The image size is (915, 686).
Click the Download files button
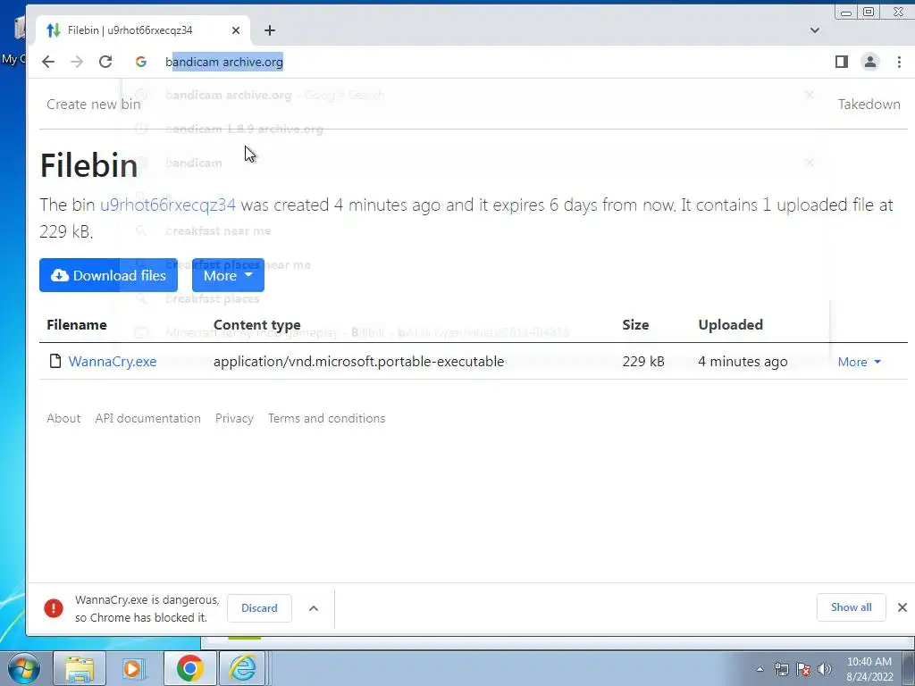(x=108, y=275)
